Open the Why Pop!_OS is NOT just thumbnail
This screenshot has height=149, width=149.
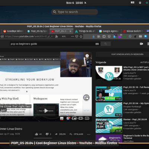(x=109, y=73)
